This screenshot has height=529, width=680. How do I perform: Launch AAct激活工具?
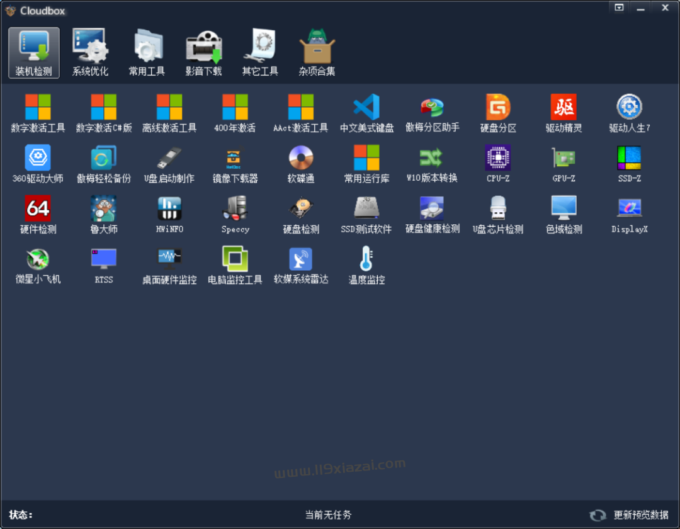pos(301,113)
